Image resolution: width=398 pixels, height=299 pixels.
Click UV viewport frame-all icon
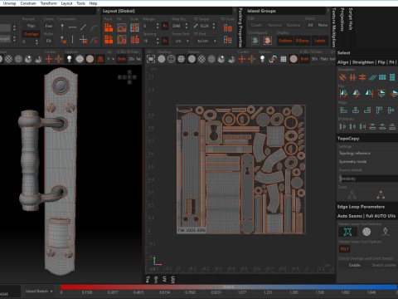click(x=151, y=59)
